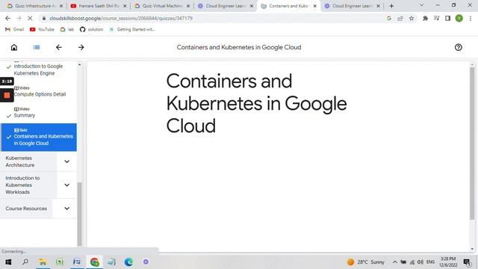
Task: Open Summary video item
Action: 25,115
